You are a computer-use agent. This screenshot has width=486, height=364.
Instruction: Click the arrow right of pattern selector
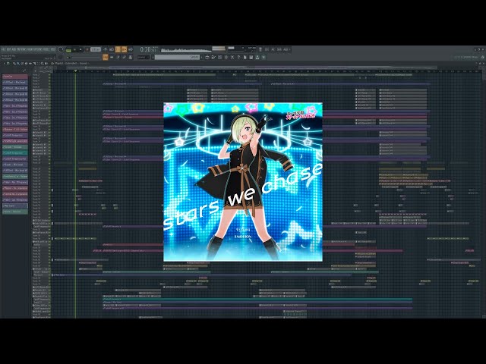(202, 58)
